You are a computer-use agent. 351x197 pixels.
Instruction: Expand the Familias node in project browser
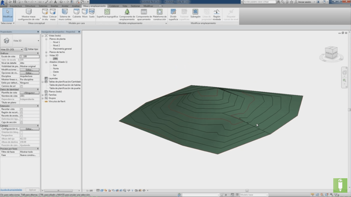[x=43, y=95]
